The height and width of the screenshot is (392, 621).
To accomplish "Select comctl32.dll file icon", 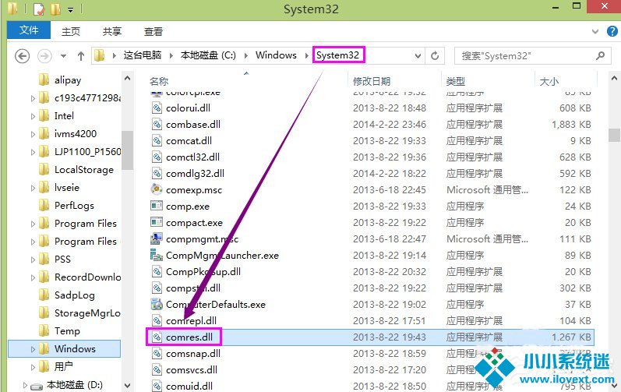I will [157, 157].
